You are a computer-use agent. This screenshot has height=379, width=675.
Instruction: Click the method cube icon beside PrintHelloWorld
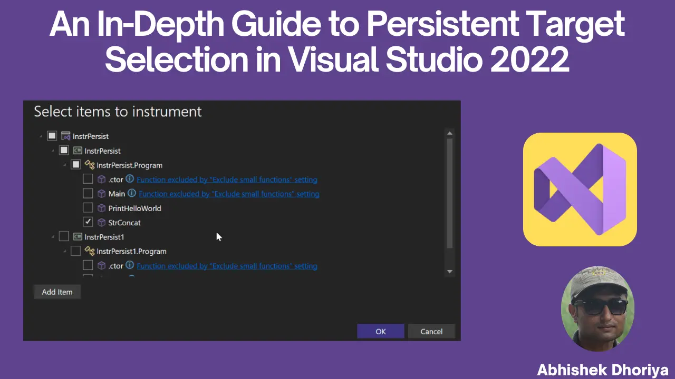tap(102, 208)
